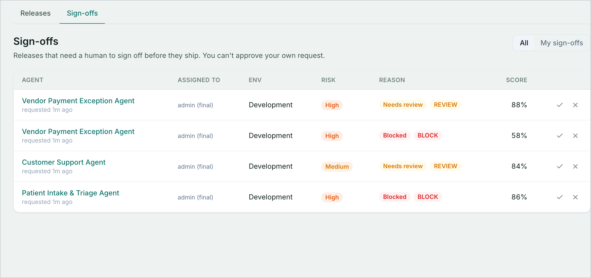Image resolution: width=591 pixels, height=278 pixels.
Task: Reject the 88% Vendor Payment Exception sign-off
Action: click(x=575, y=105)
